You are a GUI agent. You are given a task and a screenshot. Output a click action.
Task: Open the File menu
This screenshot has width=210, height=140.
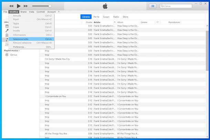coord(5,12)
